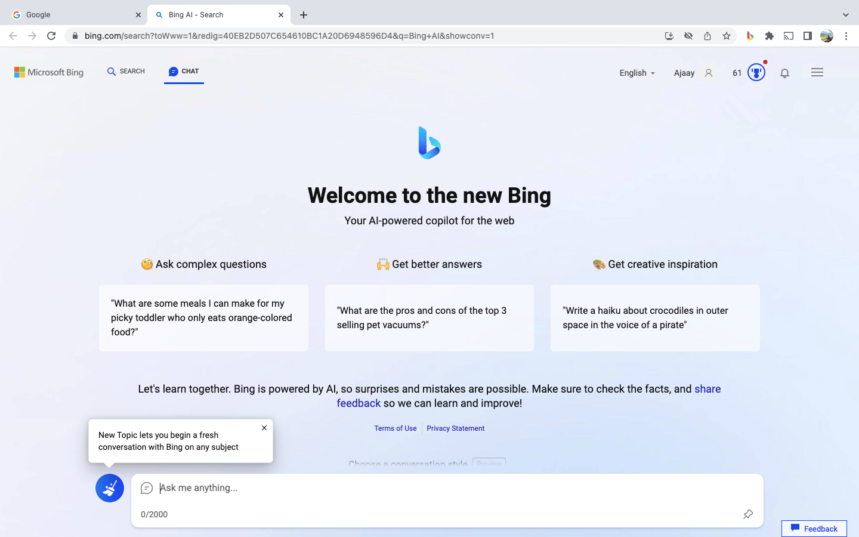Click the install app icon in address bar
Screen dimensions: 859x537
tap(669, 36)
